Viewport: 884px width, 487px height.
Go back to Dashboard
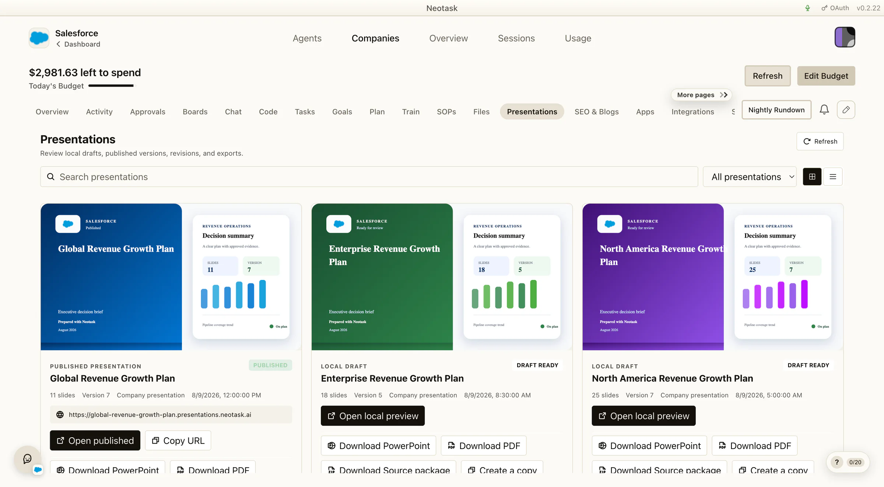coord(78,44)
